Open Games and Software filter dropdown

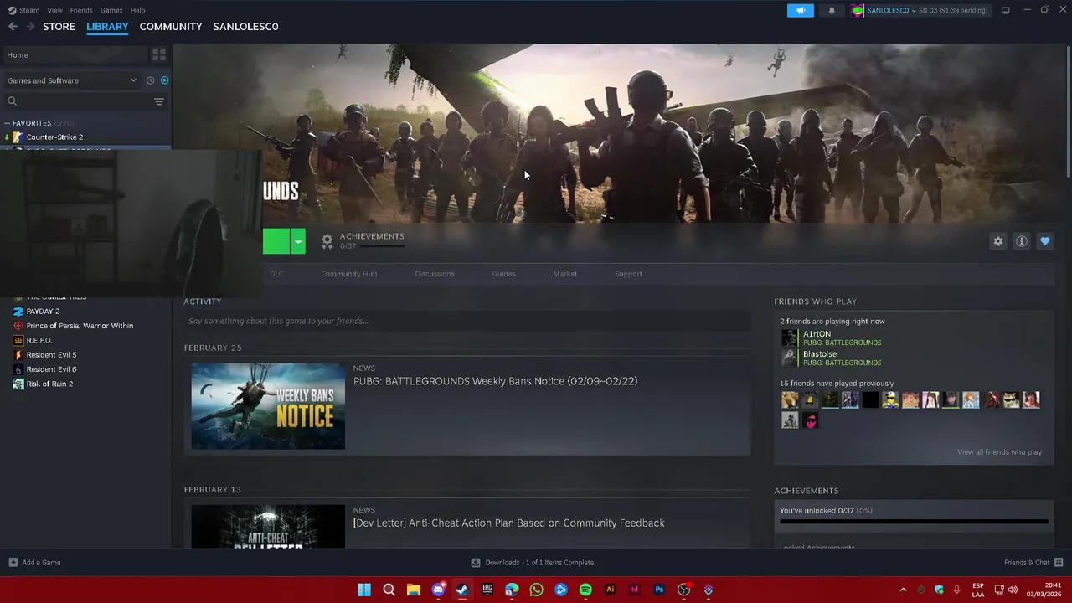72,80
